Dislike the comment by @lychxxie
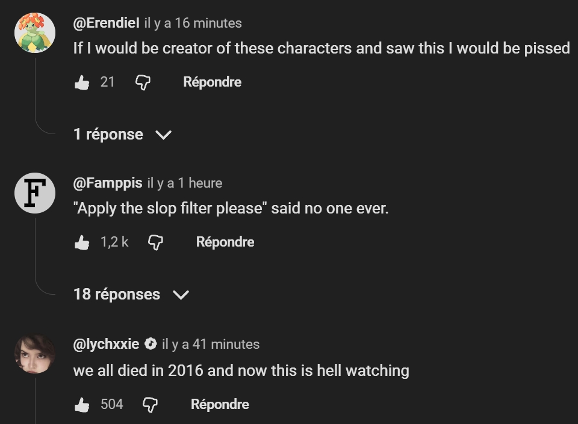 (x=150, y=405)
